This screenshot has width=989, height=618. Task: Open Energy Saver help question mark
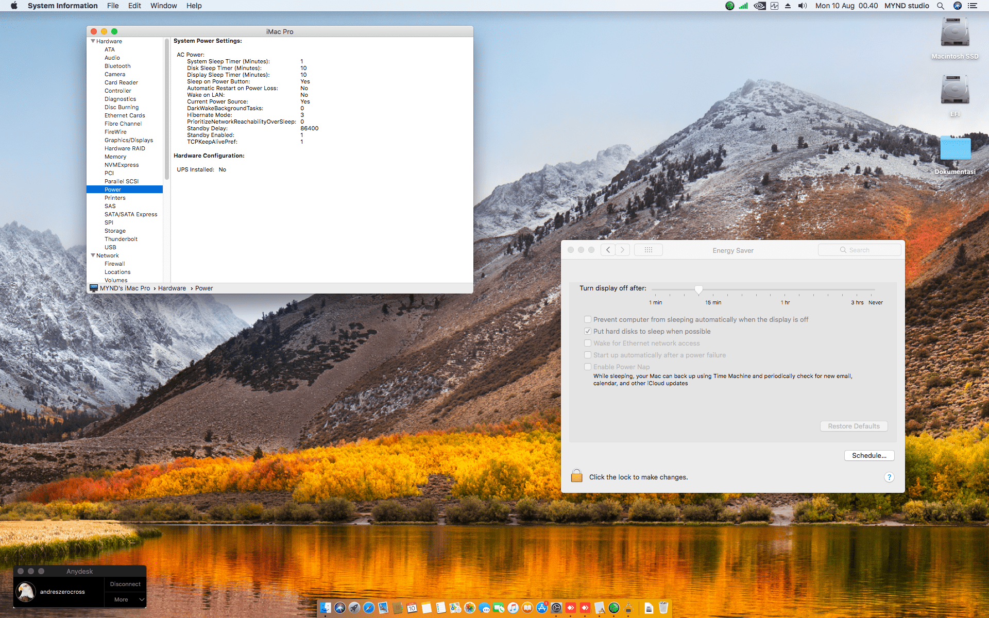point(889,477)
